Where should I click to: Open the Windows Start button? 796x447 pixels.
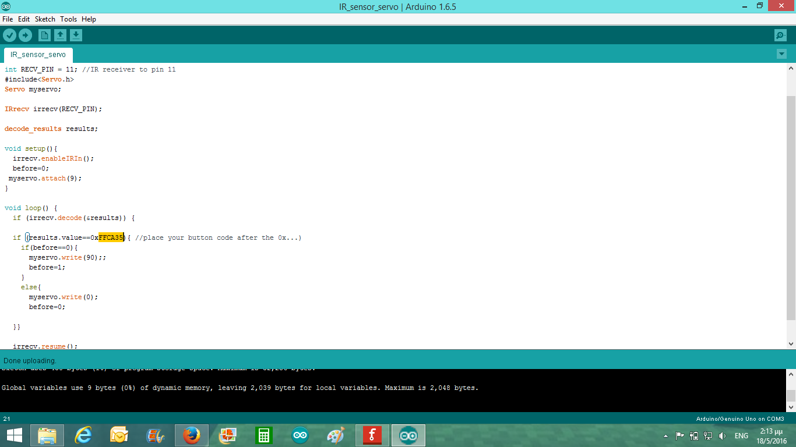(x=14, y=435)
